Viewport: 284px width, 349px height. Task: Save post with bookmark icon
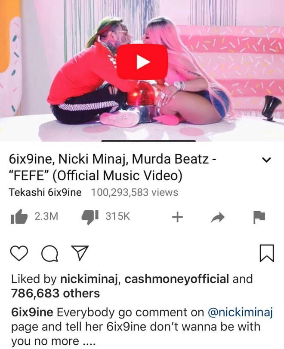[267, 253]
